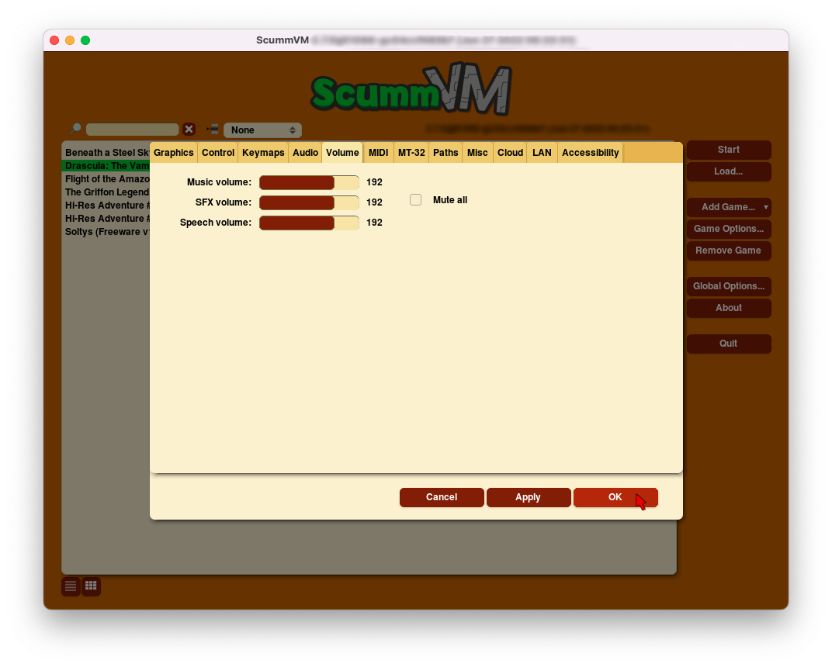Go to the Accessibility tab
The image size is (832, 667).
pos(590,153)
